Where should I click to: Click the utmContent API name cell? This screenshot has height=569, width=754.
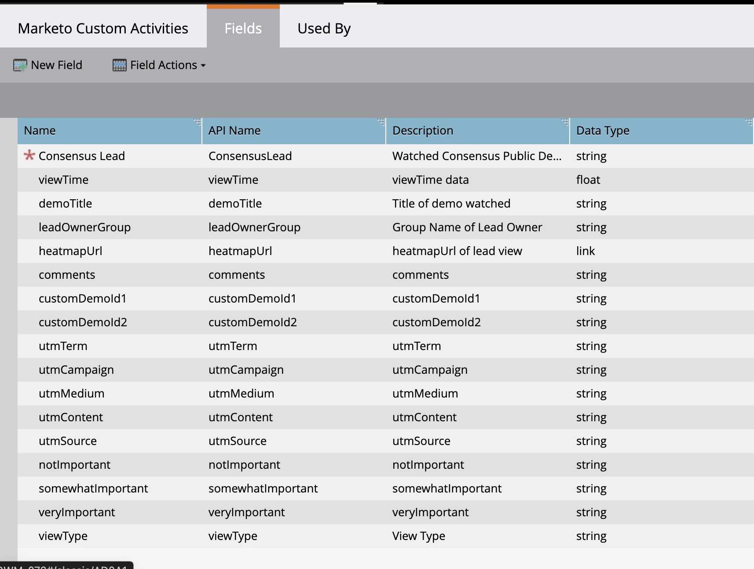click(x=241, y=417)
